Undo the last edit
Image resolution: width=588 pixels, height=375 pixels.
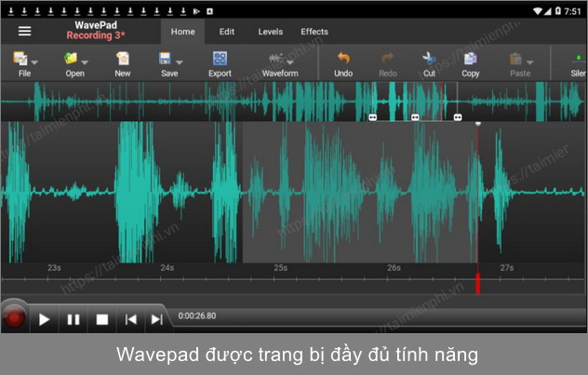[343, 63]
